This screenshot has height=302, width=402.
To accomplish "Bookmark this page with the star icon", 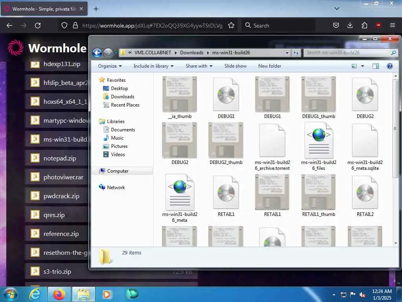I will 231,26.
